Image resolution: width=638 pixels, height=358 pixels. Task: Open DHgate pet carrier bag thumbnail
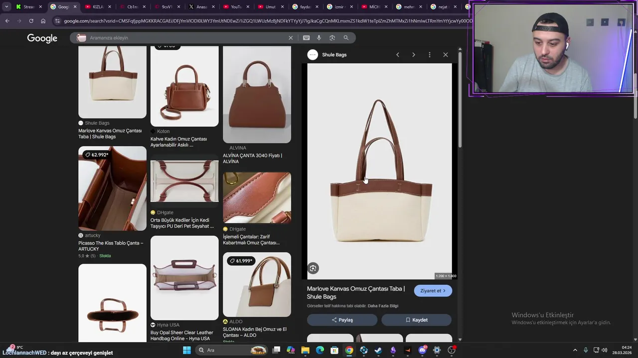[184, 181]
